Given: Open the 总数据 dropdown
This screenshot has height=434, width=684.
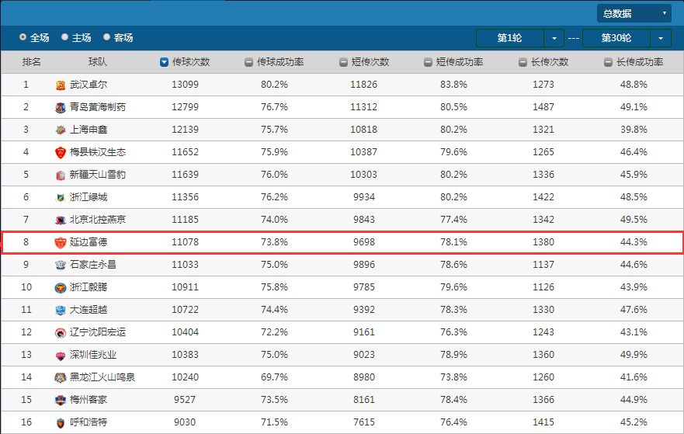Looking at the screenshot, I should [634, 13].
